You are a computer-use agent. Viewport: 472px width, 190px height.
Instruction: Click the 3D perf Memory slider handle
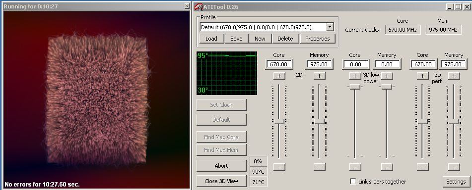(454, 121)
